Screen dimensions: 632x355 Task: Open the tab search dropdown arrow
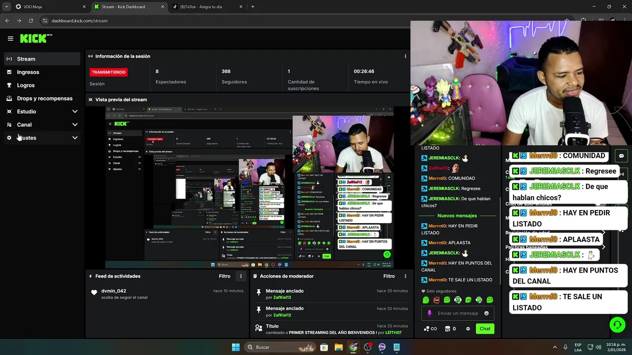6,7
